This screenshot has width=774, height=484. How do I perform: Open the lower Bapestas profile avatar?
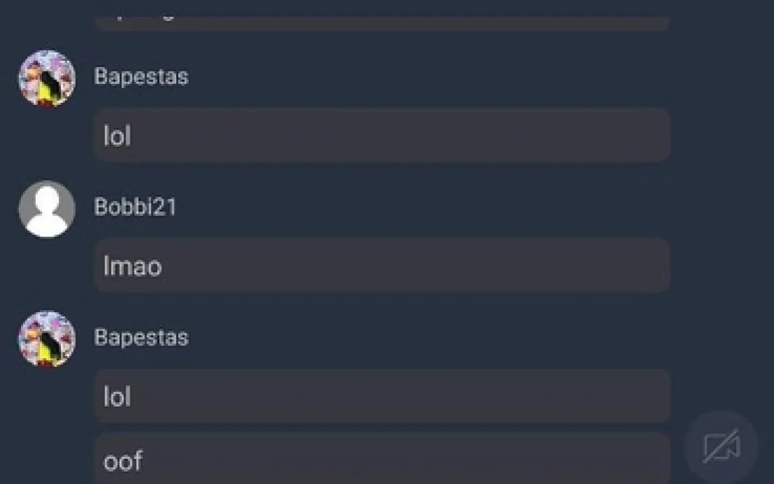tap(47, 339)
